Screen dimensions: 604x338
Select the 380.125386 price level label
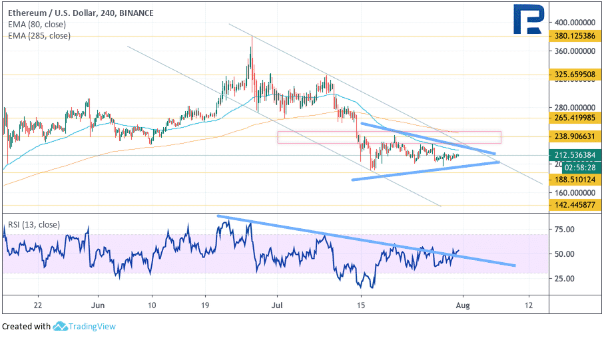point(574,36)
